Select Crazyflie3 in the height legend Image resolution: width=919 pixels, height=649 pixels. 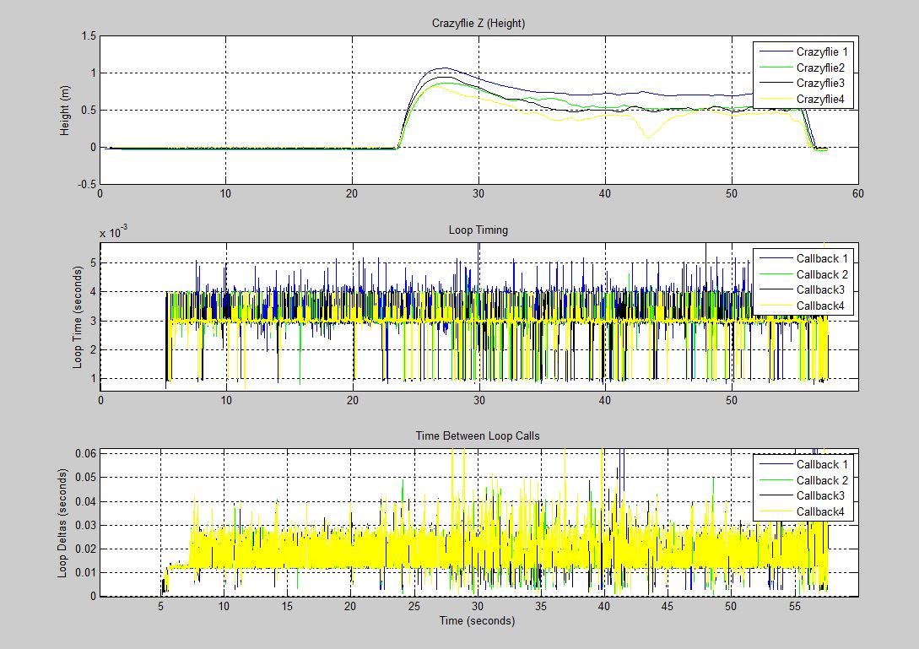pos(820,84)
